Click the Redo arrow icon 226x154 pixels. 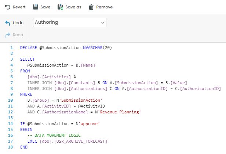pyautogui.click(x=8, y=35)
